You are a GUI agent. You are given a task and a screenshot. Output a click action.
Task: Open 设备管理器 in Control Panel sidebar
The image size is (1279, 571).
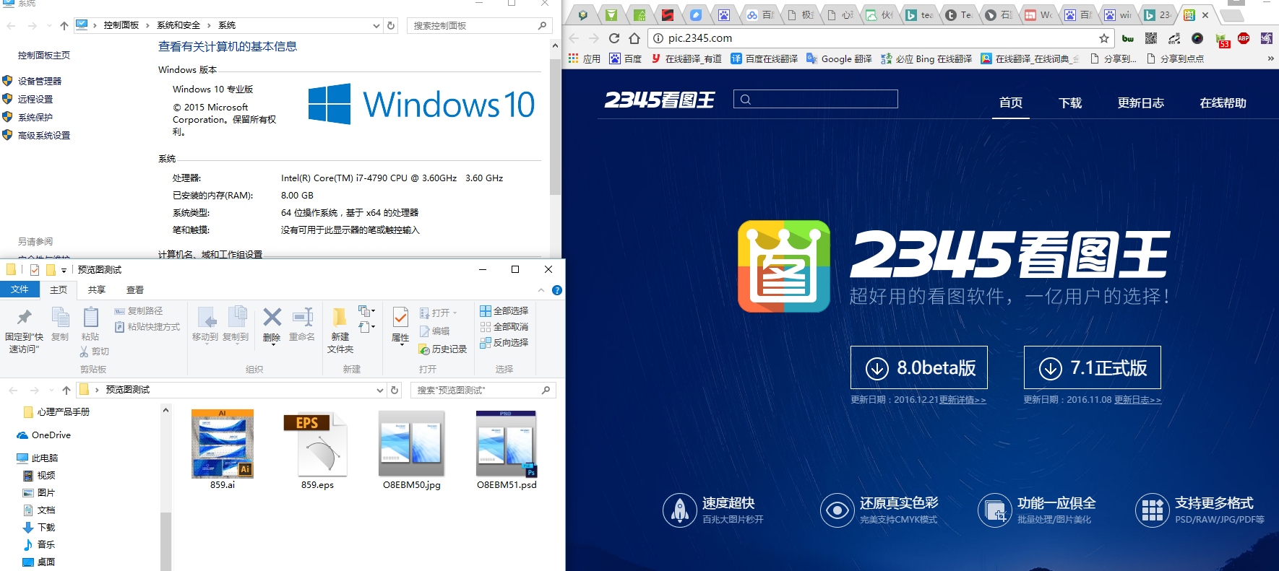point(40,81)
